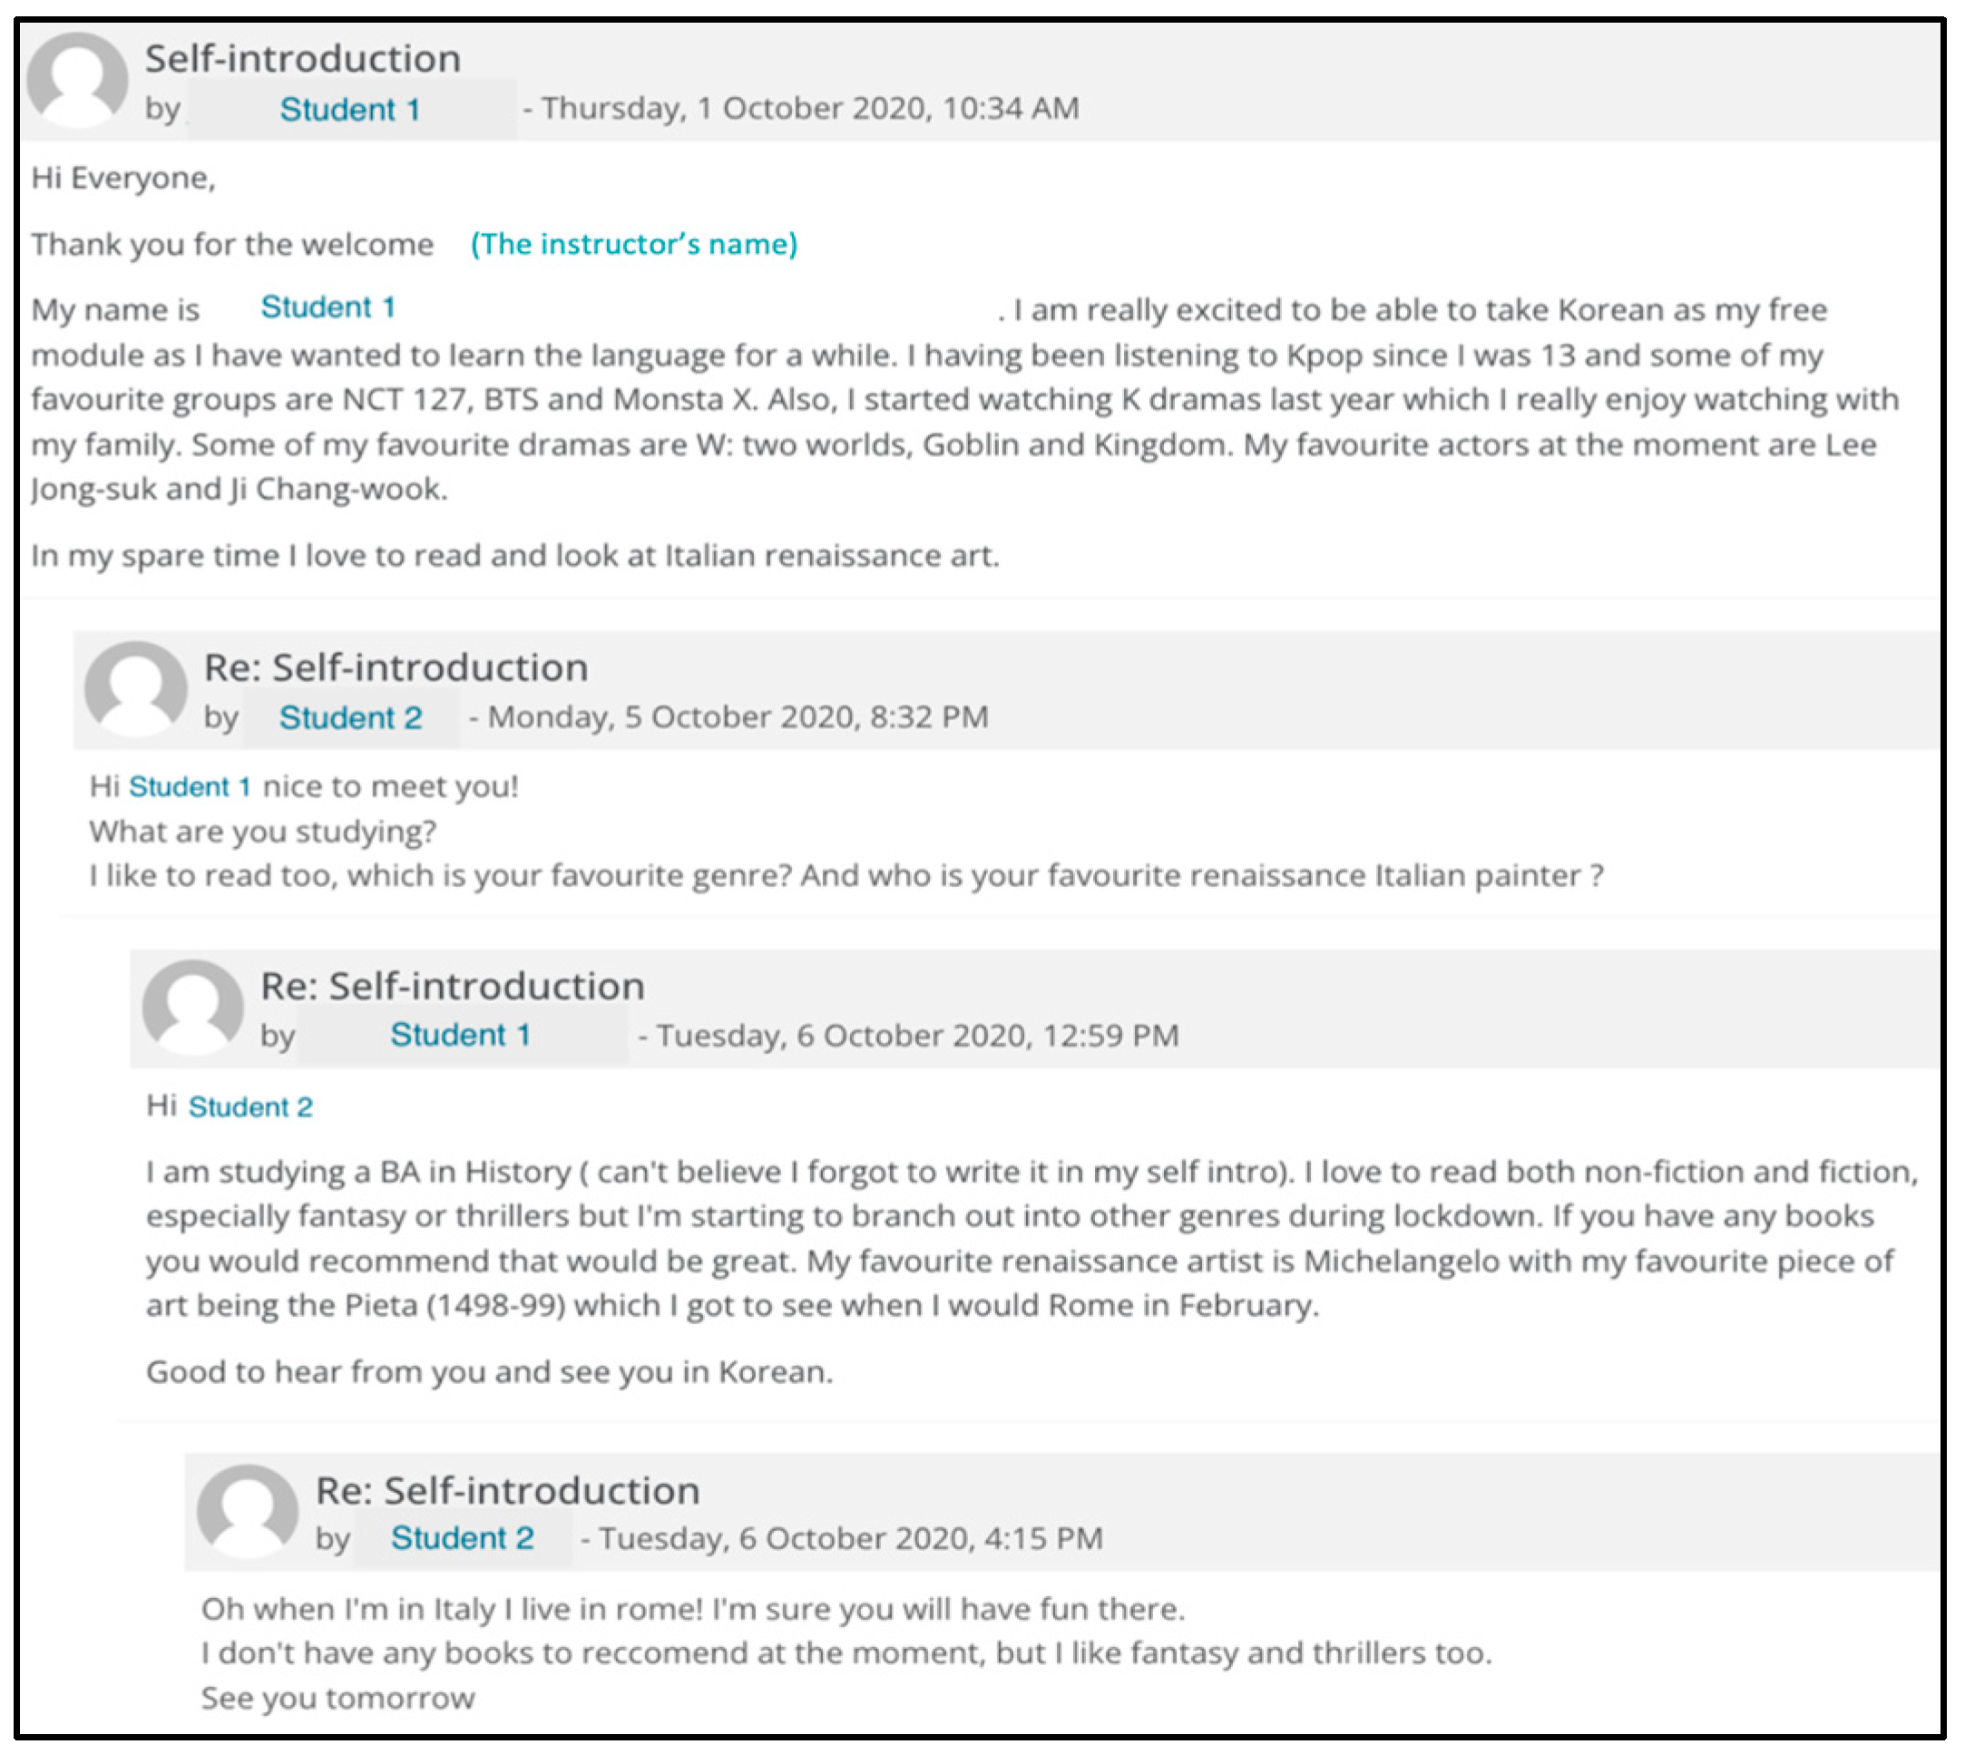This screenshot has width=1965, height=1764.
Task: Click the instructor's name link
Action: [634, 244]
